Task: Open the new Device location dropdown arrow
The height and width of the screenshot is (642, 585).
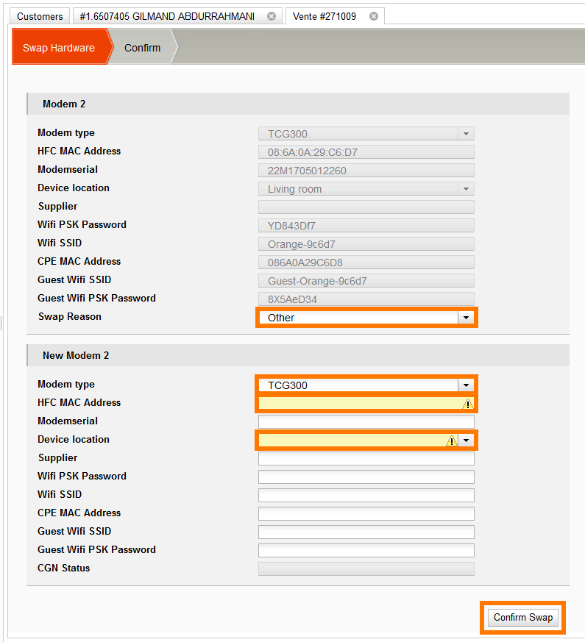Action: pos(466,441)
